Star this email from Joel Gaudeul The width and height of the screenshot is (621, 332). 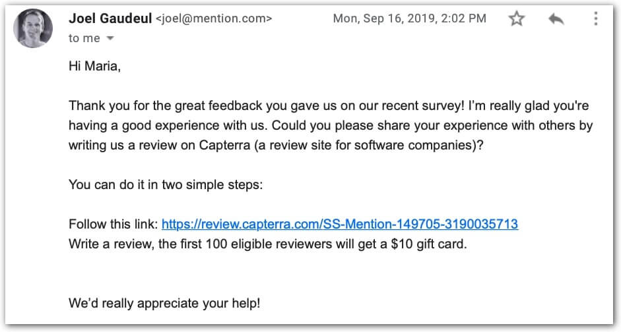click(x=517, y=18)
